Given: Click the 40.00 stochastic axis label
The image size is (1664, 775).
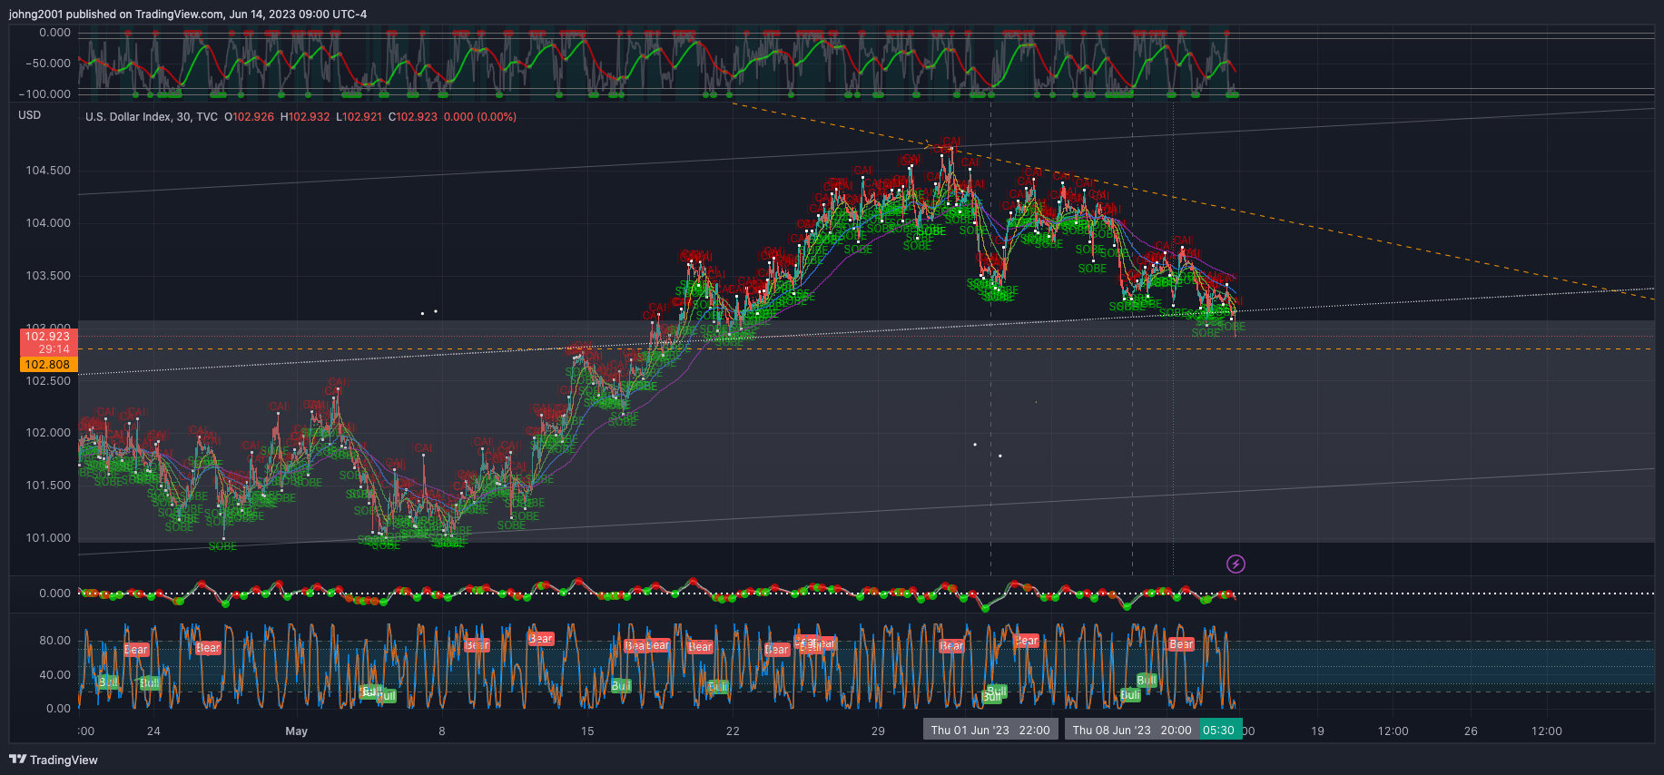Looking at the screenshot, I should 55,675.
